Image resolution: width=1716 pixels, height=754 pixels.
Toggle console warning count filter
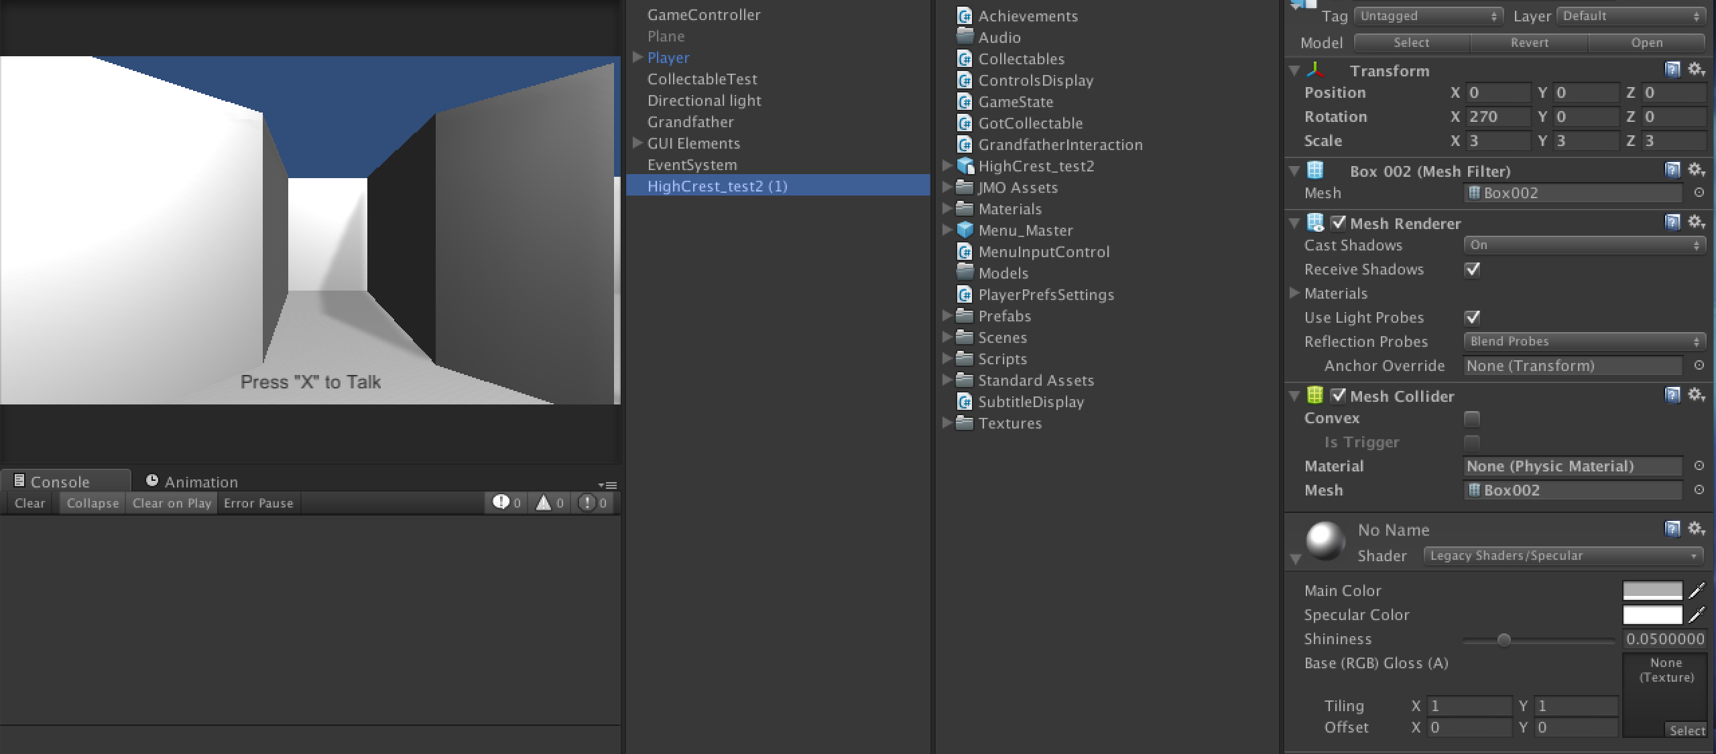coord(550,503)
